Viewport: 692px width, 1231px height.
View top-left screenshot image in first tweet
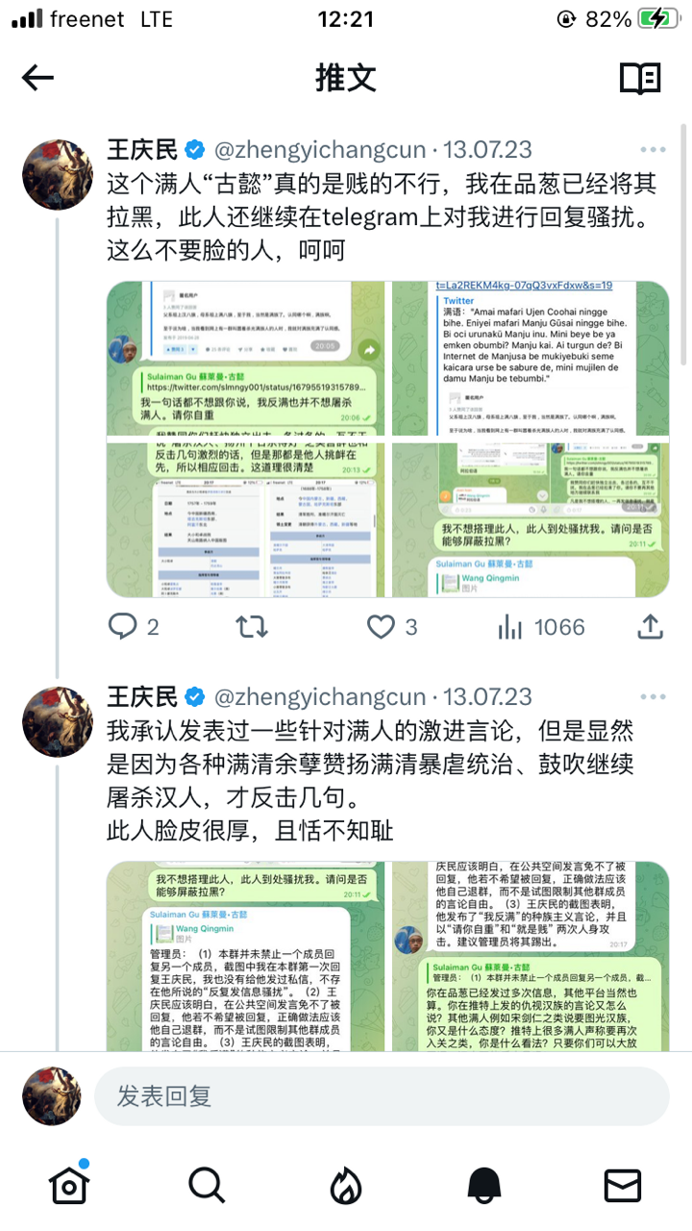click(246, 358)
